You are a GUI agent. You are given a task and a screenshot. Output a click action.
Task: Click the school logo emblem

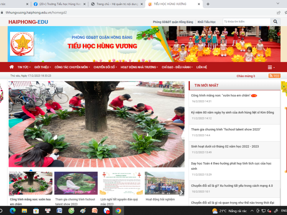[22, 44]
